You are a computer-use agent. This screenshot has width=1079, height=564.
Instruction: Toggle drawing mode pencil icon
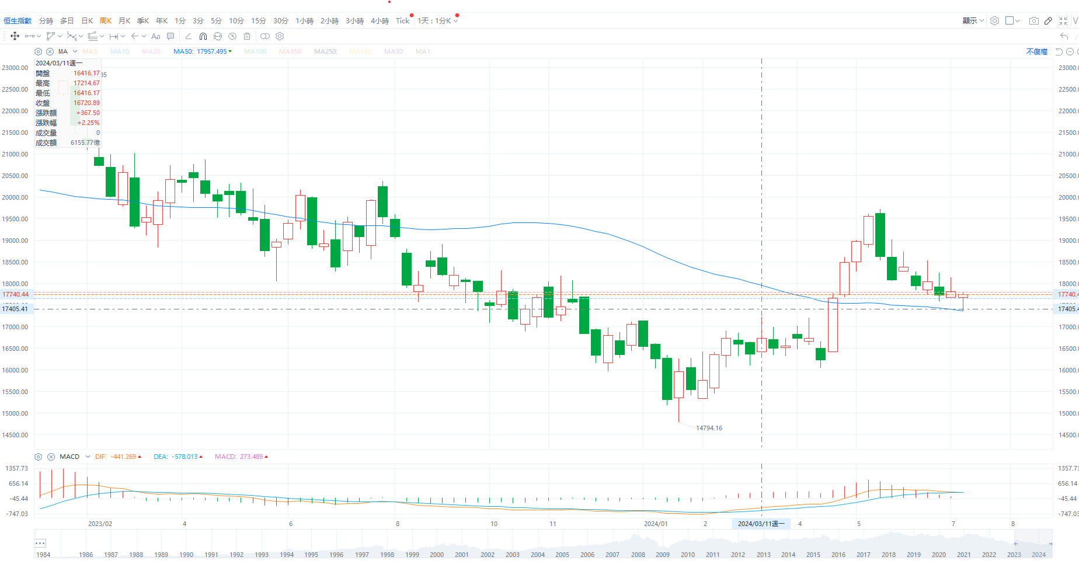click(1049, 20)
